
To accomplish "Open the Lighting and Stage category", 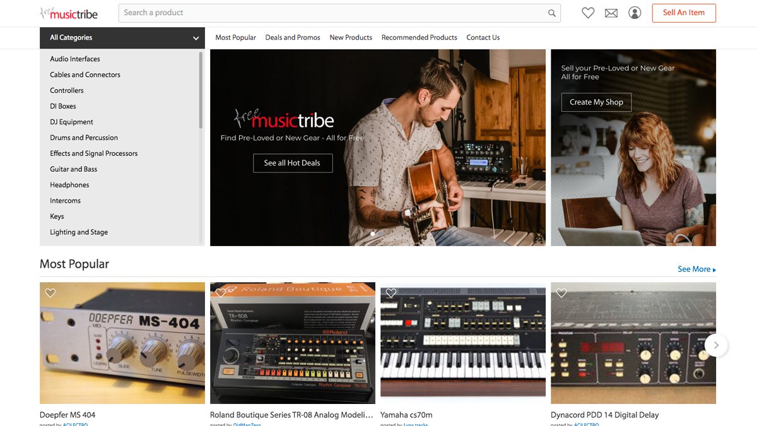I will pyautogui.click(x=79, y=232).
